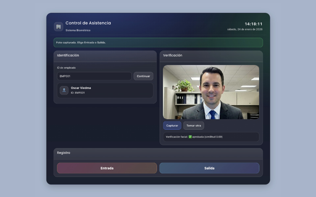Focus the ID de empleado input field
Image resolution: width=316 pixels, height=197 pixels.
[94, 76]
